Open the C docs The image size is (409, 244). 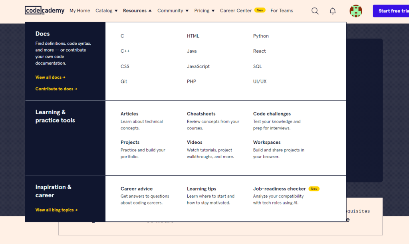pos(122,36)
